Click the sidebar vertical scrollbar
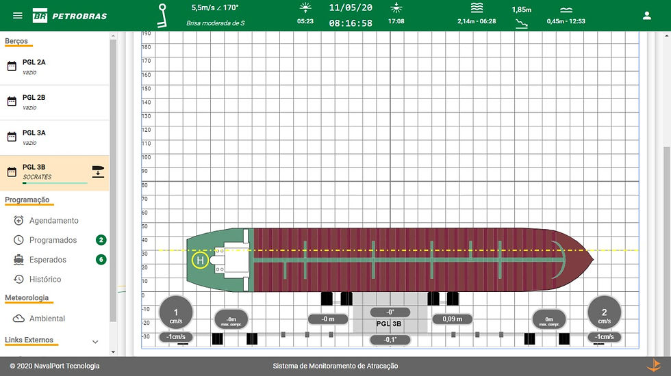This screenshot has width=671, height=376. click(113, 180)
